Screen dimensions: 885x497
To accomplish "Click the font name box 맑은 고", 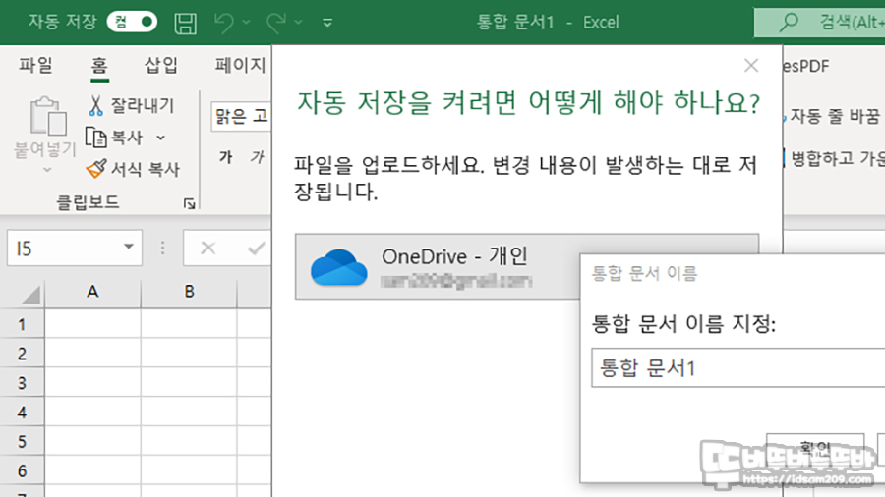I will [241, 116].
